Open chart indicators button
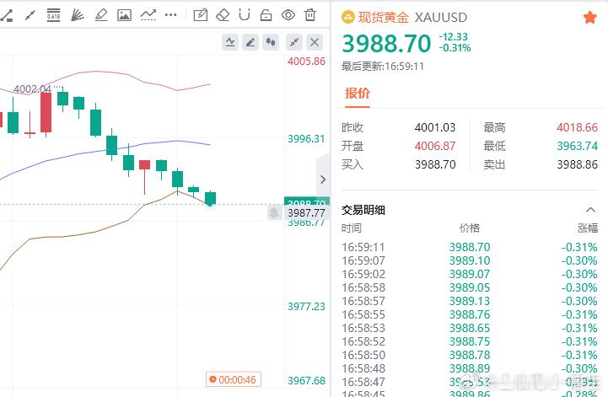This screenshot has height=397, width=608. pyautogui.click(x=230, y=42)
